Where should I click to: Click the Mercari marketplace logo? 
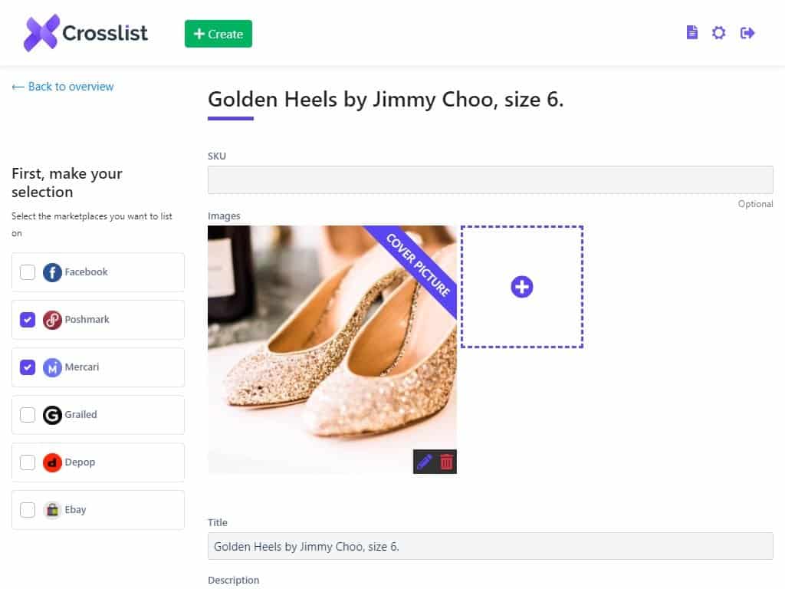tap(52, 367)
